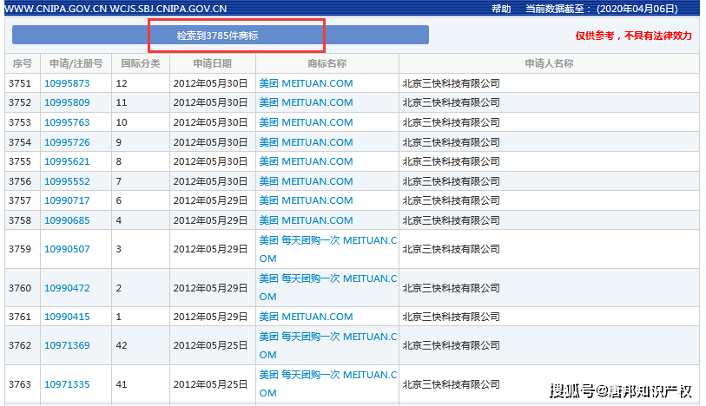The width and height of the screenshot is (706, 406).
Task: Open 美团 MEITUAN.COM trademark in row 3754
Action: pos(307,142)
